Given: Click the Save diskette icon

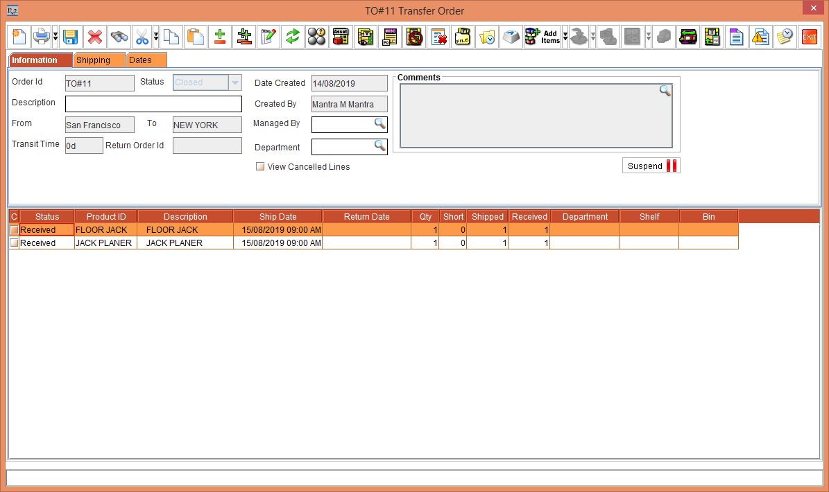Looking at the screenshot, I should pos(71,37).
